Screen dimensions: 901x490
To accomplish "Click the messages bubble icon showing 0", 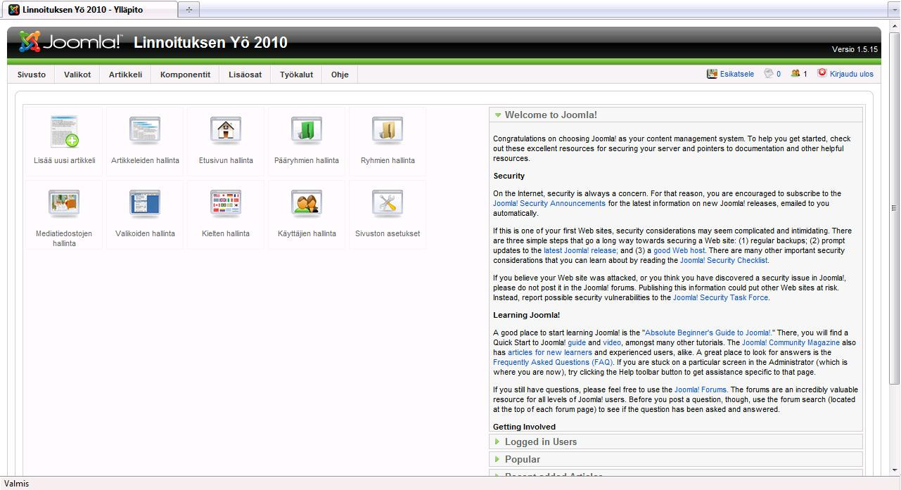I will (769, 73).
